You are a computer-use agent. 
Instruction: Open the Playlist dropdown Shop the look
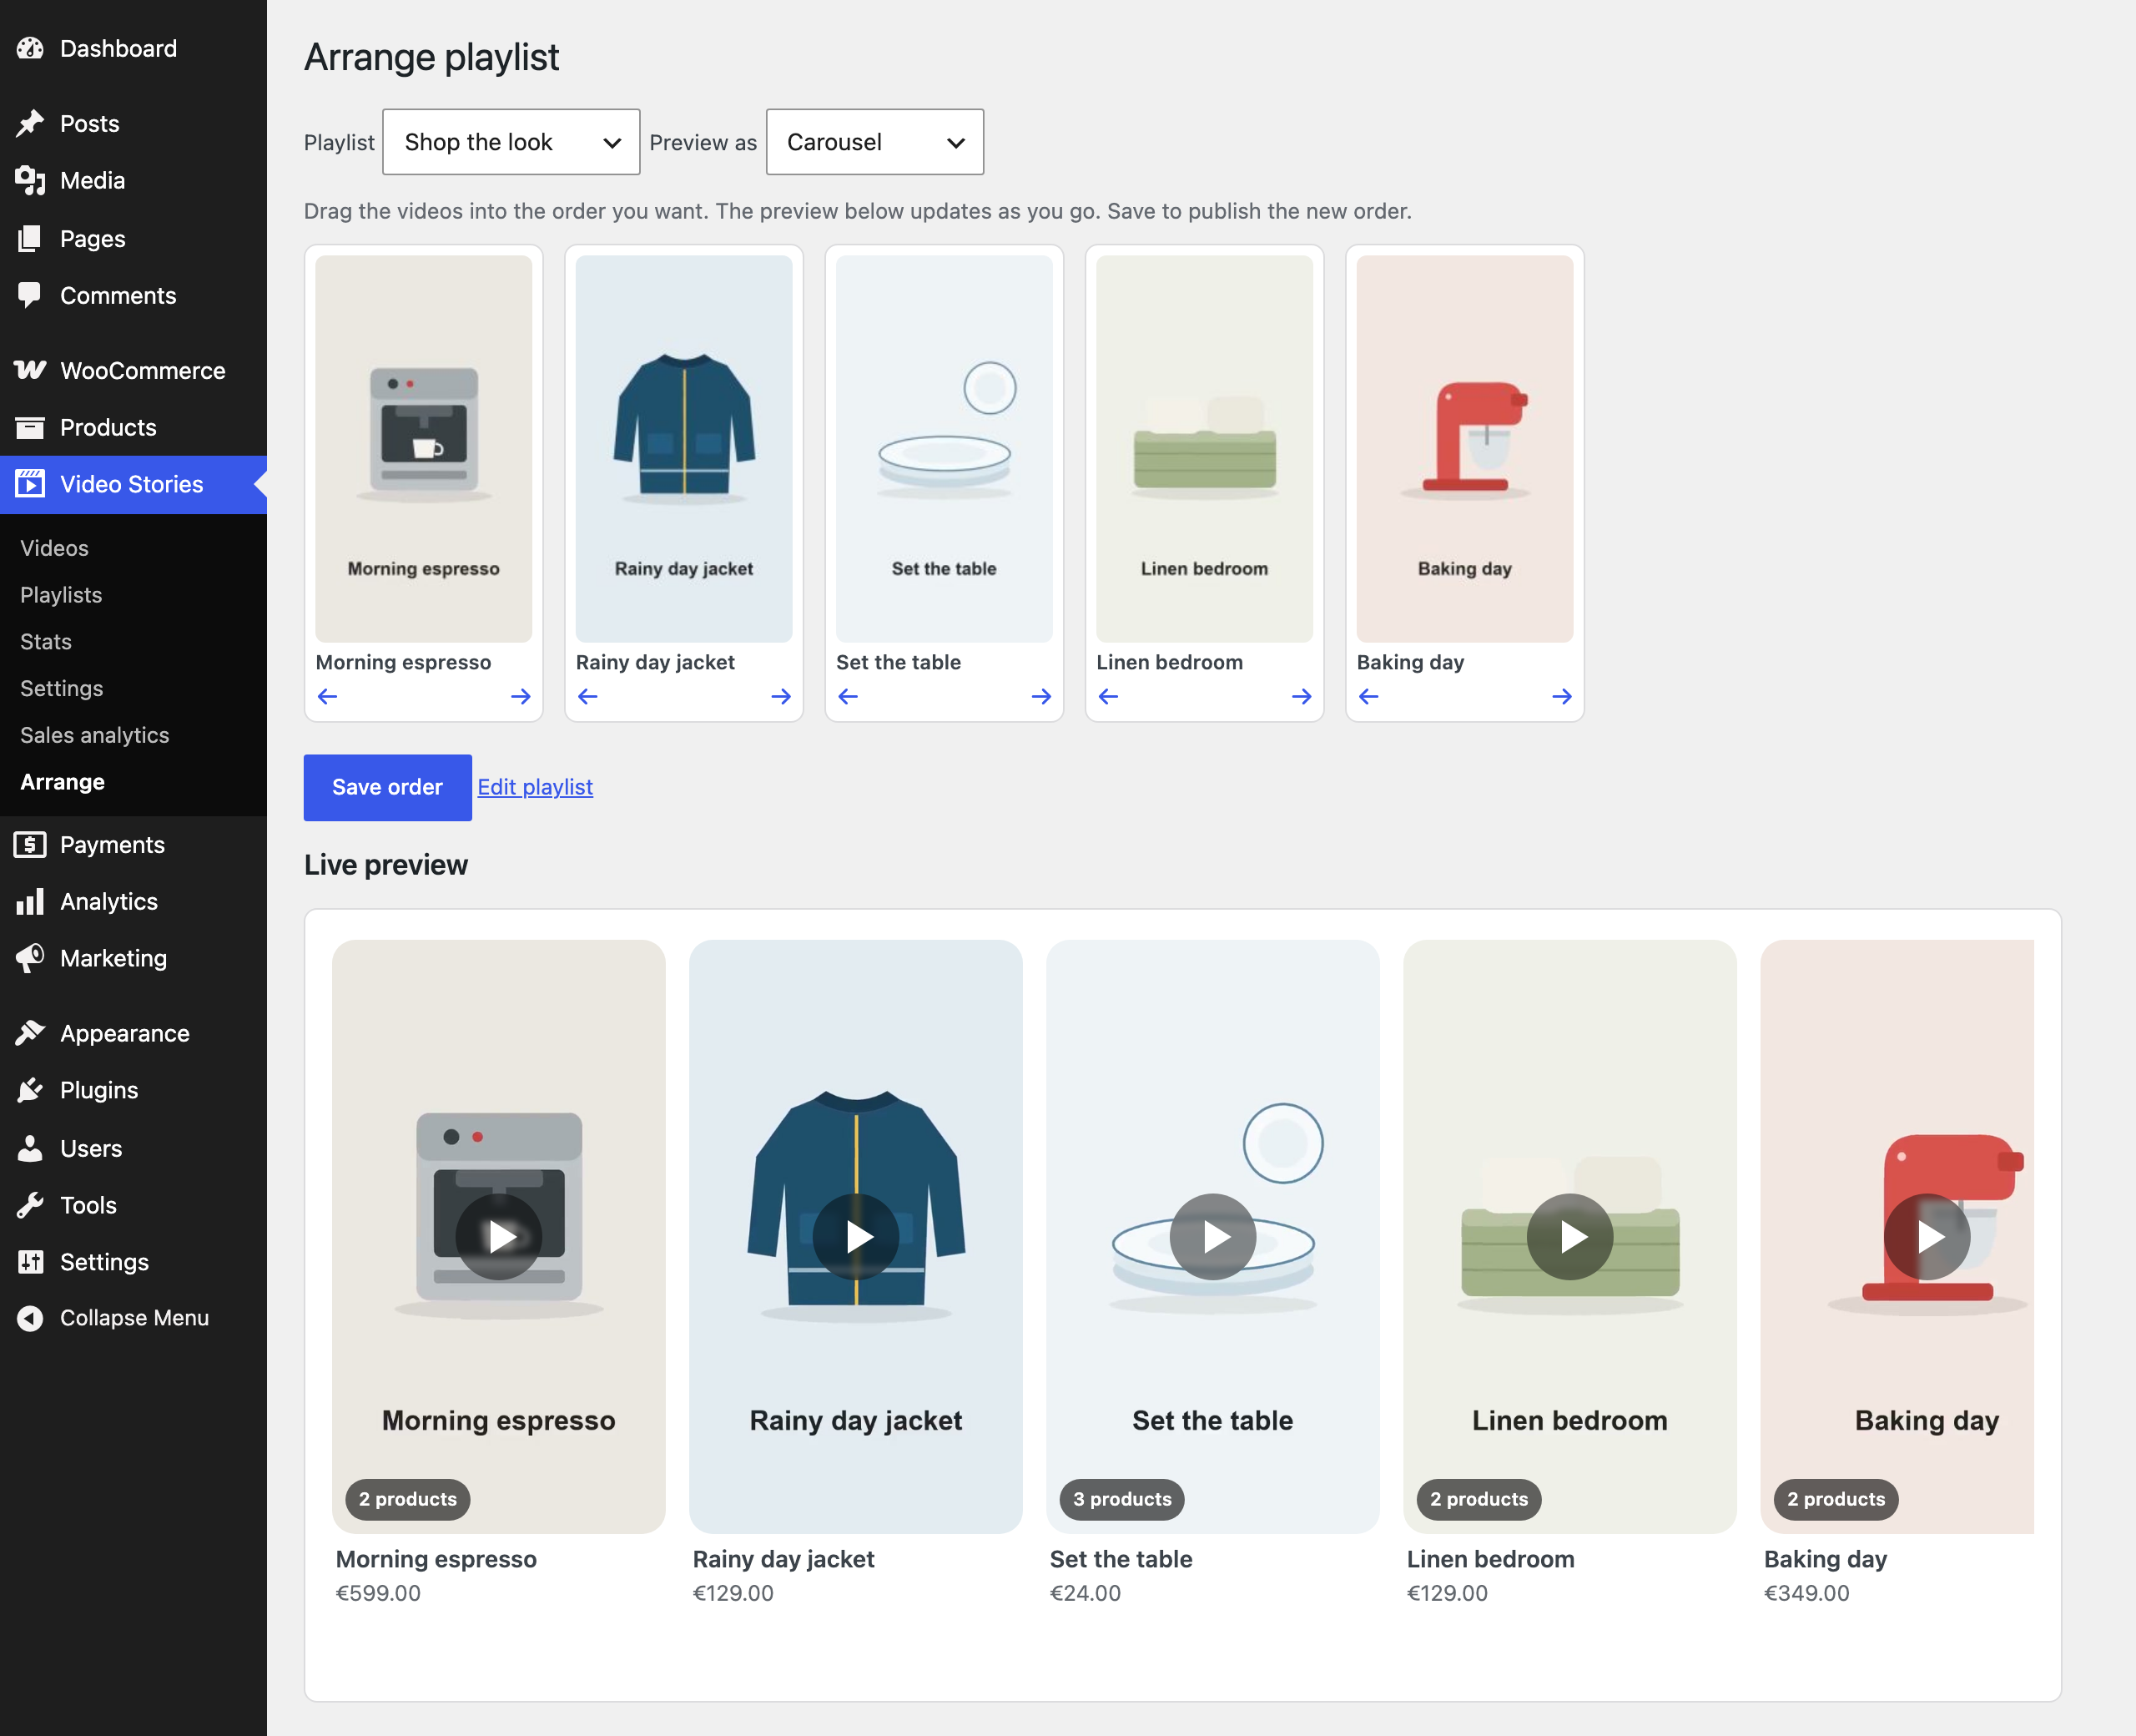(x=511, y=142)
